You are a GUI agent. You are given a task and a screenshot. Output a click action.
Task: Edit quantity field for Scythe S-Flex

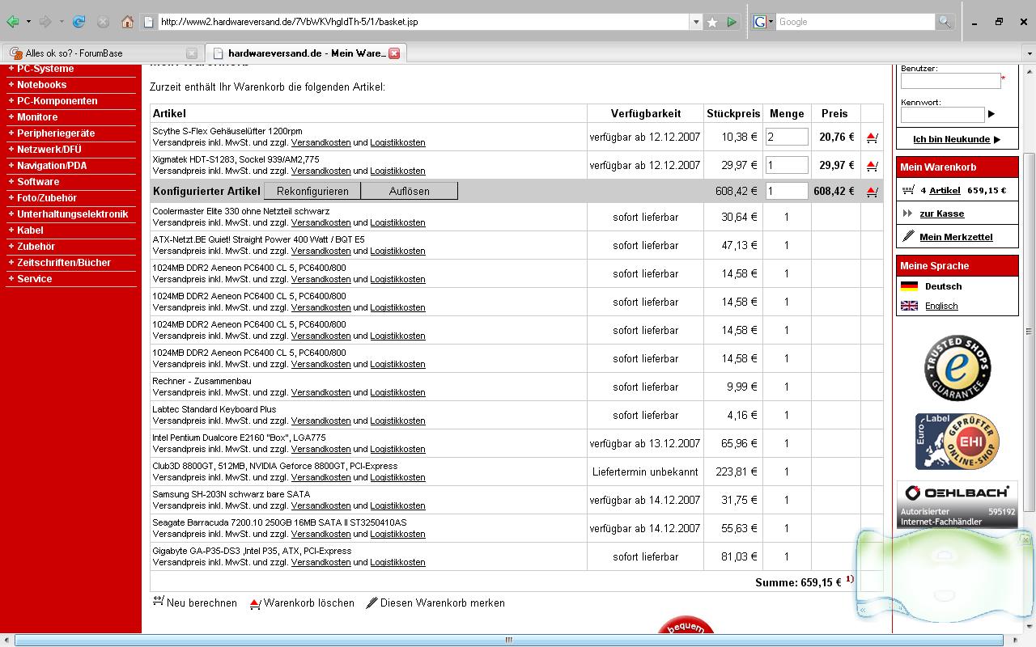tap(787, 137)
